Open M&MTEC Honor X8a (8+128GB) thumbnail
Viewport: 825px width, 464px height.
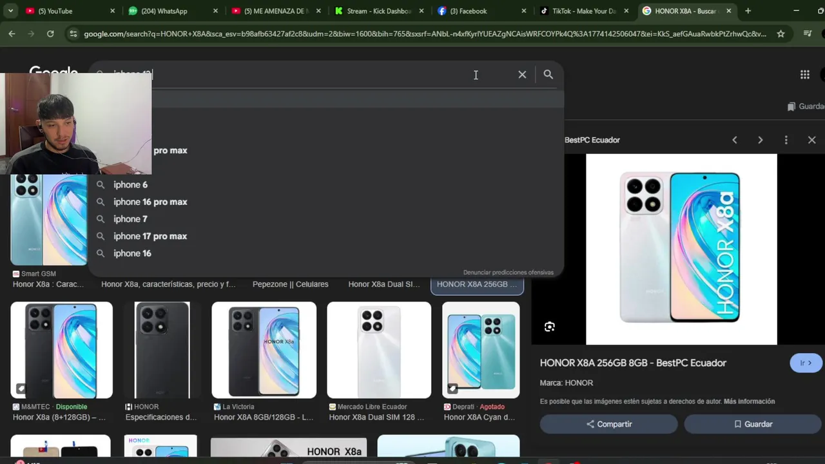coord(61,350)
